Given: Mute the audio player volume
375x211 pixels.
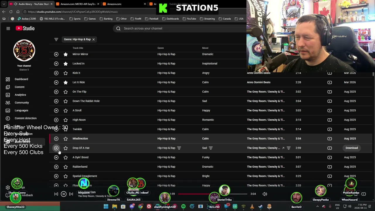Looking at the screenshot, I should click(x=265, y=194).
